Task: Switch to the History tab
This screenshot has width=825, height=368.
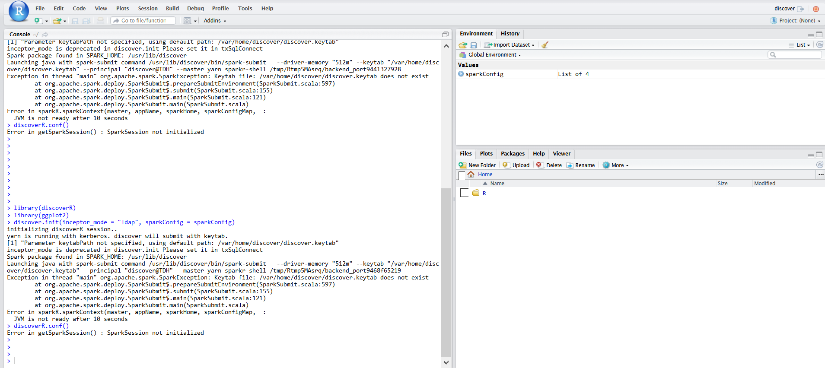Action: [x=510, y=34]
